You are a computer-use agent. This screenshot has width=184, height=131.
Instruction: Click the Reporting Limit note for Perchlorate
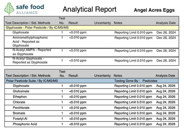[x=133, y=108]
